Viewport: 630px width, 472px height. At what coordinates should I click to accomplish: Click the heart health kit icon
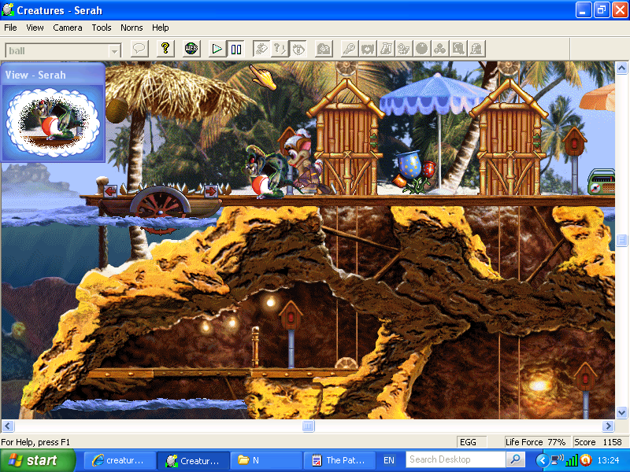click(367, 49)
